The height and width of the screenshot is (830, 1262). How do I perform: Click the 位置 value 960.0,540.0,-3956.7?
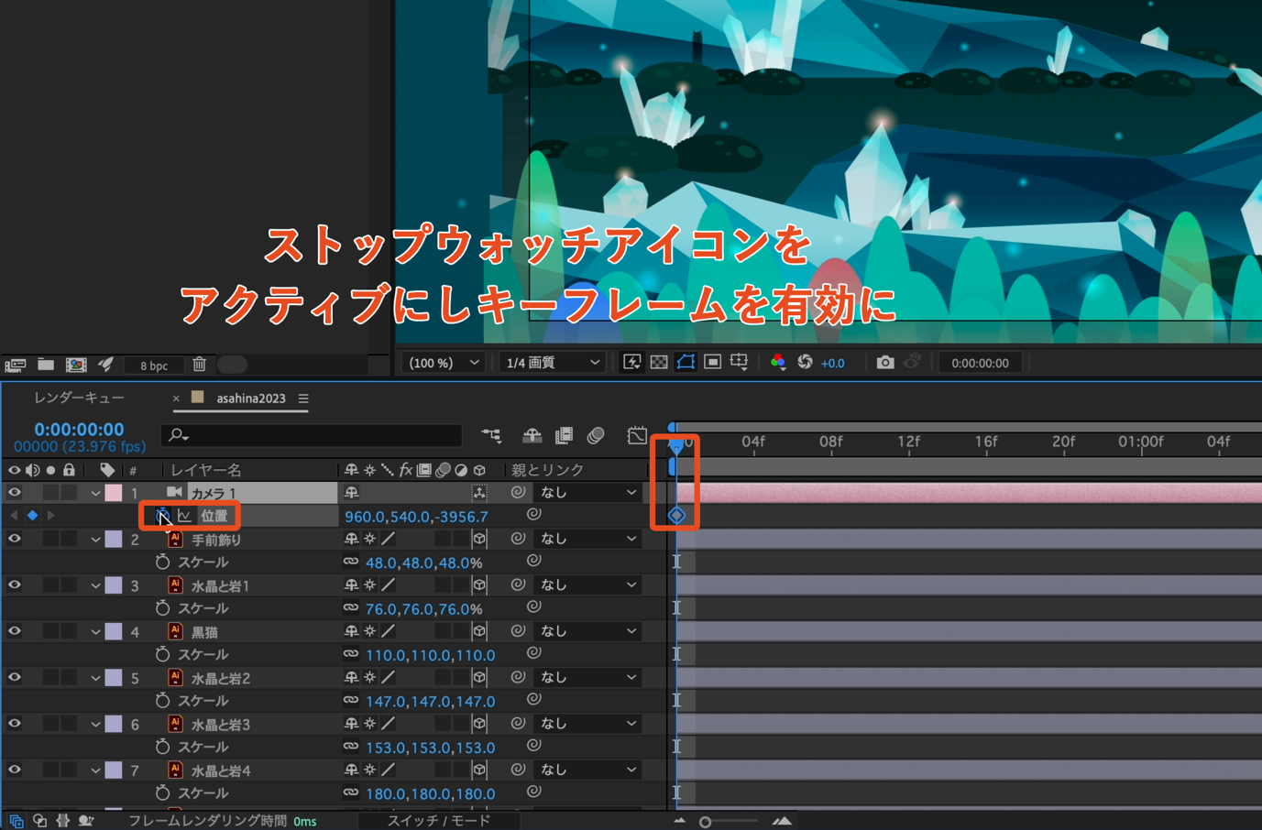point(416,517)
